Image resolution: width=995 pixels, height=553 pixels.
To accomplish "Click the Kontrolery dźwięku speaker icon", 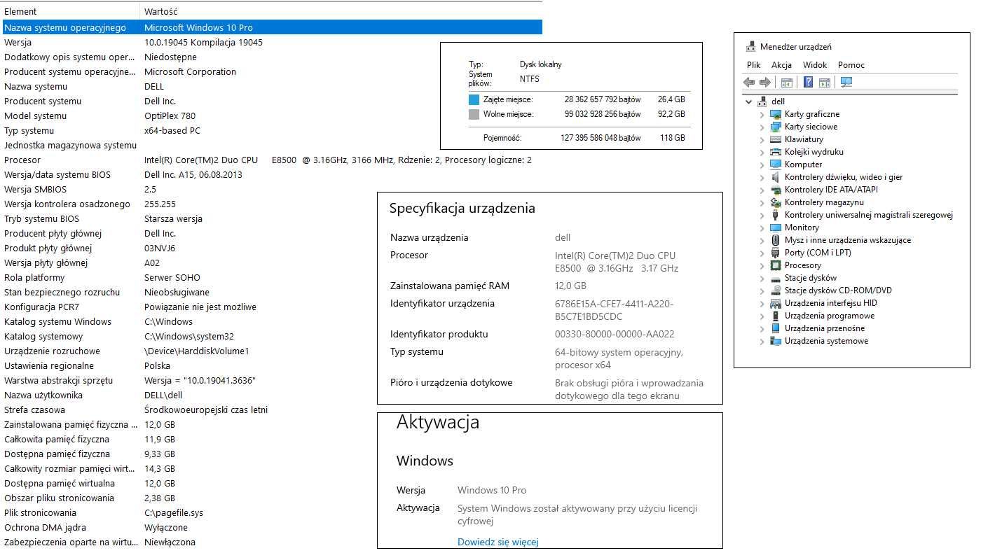I will pos(776,177).
